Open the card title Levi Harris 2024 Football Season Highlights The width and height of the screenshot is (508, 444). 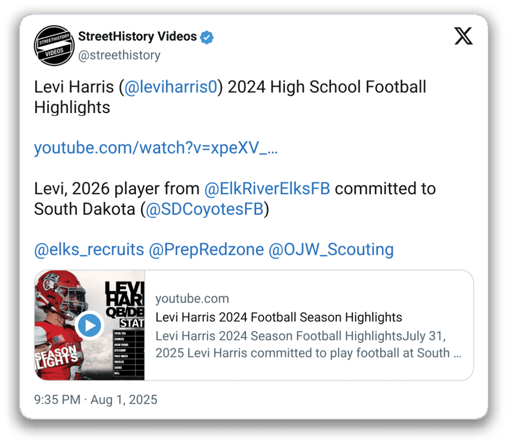coord(278,317)
